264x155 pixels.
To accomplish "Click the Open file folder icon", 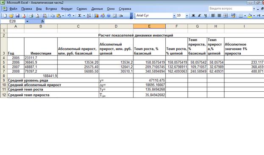I will coord(11,16).
